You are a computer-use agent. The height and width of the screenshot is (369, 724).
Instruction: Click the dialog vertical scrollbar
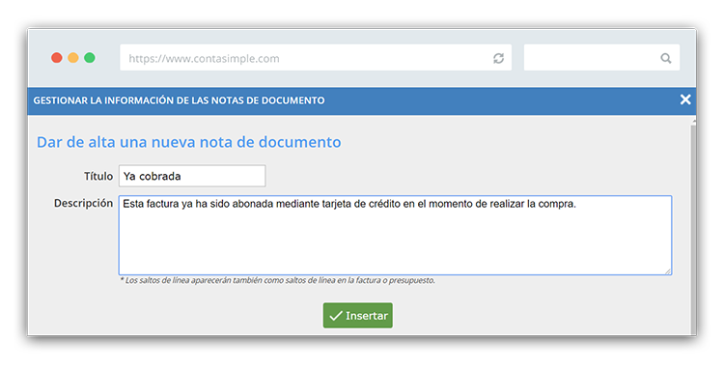click(693, 226)
